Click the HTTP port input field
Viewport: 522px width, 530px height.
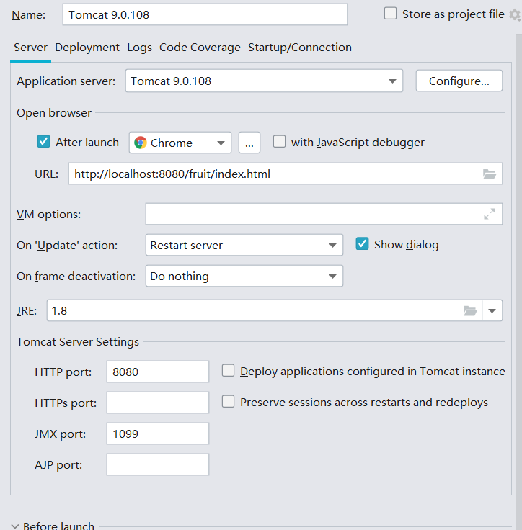[x=157, y=372]
